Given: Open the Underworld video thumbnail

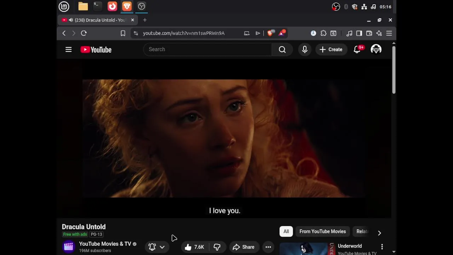Looking at the screenshot, I should (307, 249).
